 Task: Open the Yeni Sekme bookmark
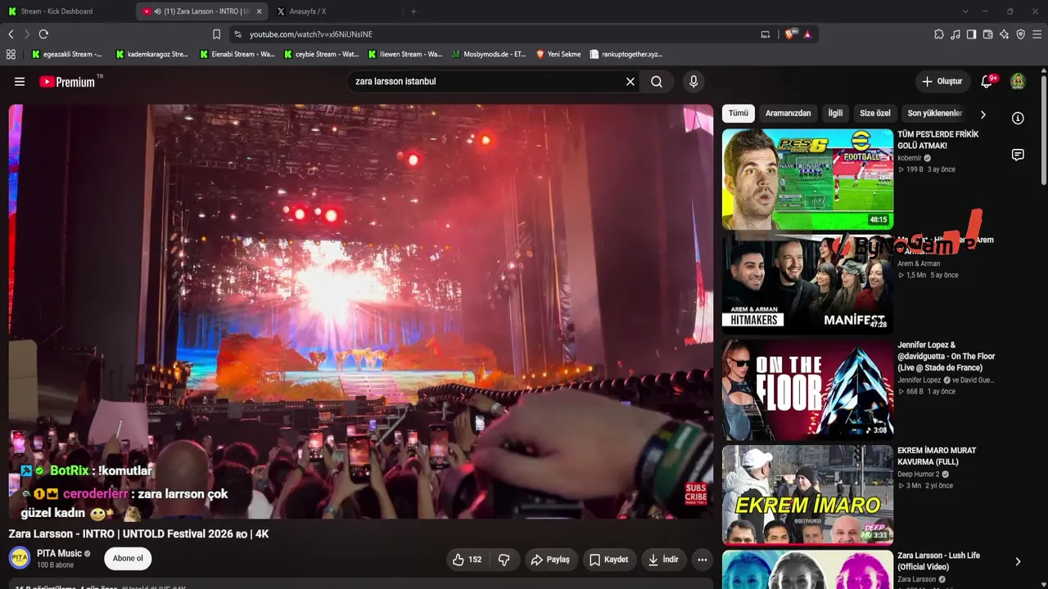(x=558, y=54)
